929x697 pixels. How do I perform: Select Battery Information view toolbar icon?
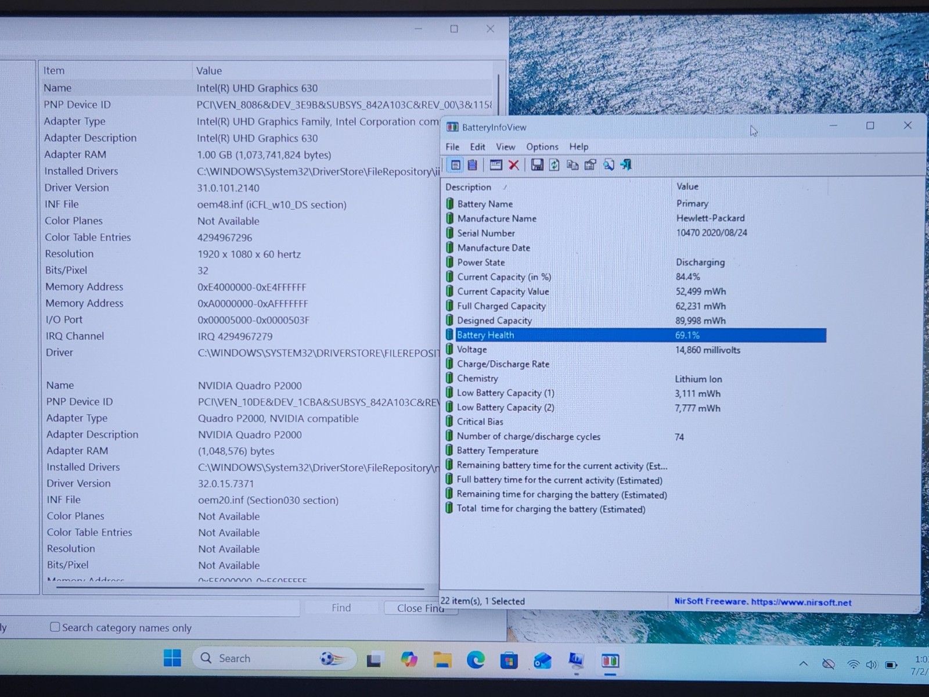click(456, 165)
